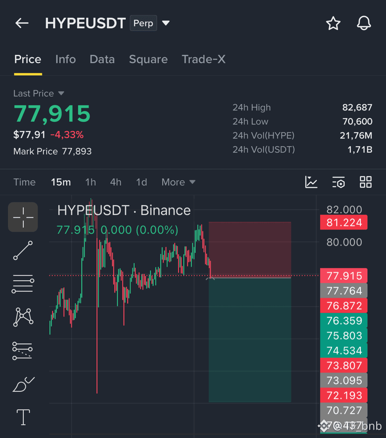Switch to the Info tab
The image size is (386, 438).
(x=66, y=60)
